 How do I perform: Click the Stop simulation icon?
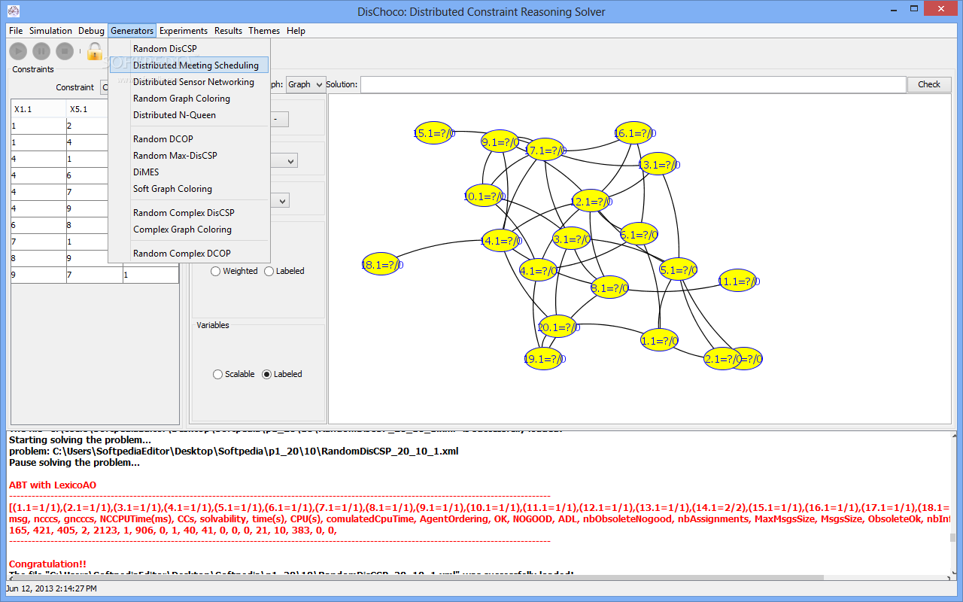(x=65, y=51)
